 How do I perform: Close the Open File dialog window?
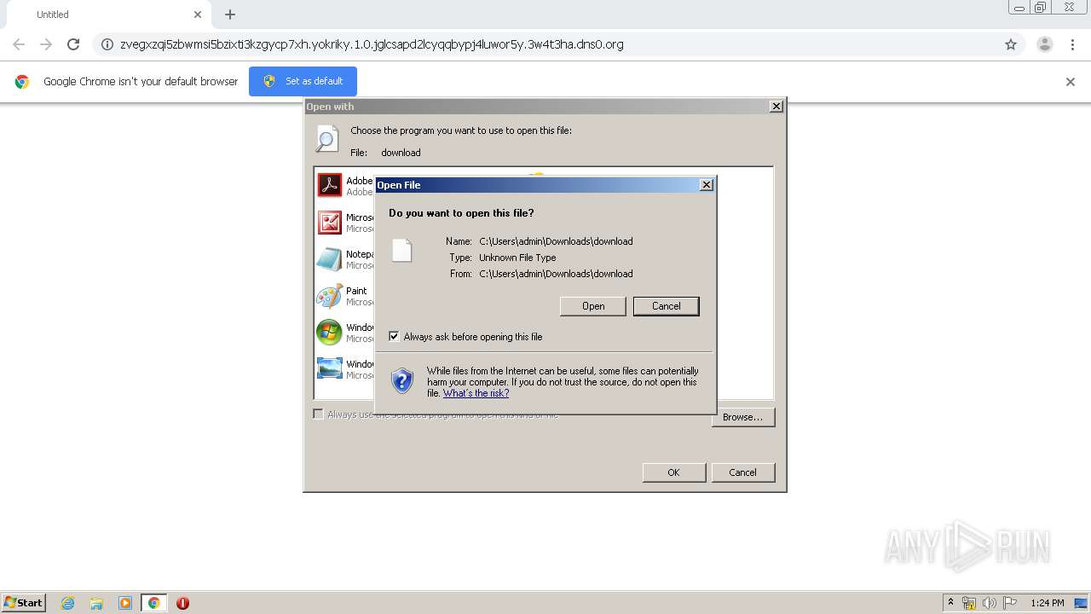click(x=707, y=185)
